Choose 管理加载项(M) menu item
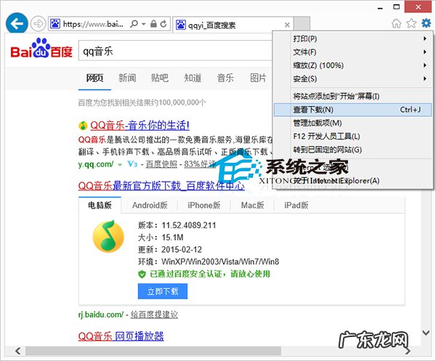The width and height of the screenshot is (436, 361). pyautogui.click(x=352, y=123)
